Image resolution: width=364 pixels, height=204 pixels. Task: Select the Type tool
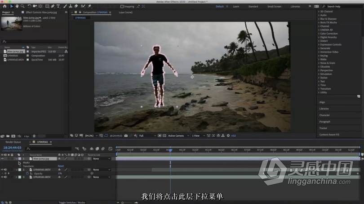[x=58, y=6]
